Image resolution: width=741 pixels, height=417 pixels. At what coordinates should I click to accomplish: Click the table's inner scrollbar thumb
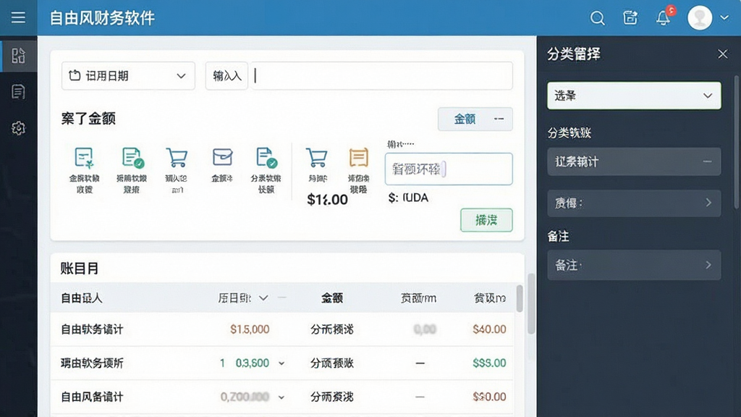tap(520, 298)
